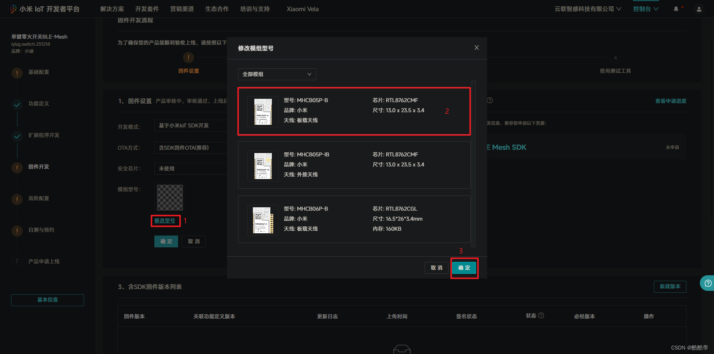Open the 开发套件 menu
Screen dimensions: 714x354
tap(147, 9)
